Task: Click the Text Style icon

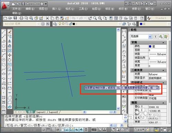Action: point(149,18)
